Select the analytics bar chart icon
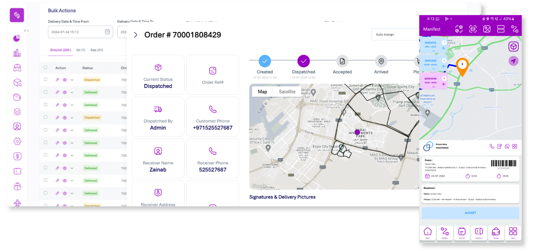 [17, 53]
